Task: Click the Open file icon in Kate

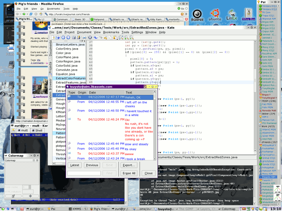Action: tap(57, 38)
